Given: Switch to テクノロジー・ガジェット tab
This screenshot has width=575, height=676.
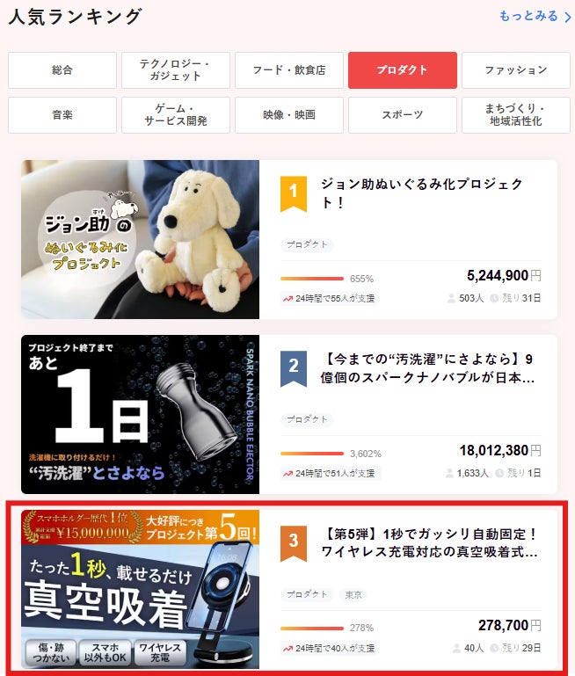Looking at the screenshot, I should tap(176, 70).
